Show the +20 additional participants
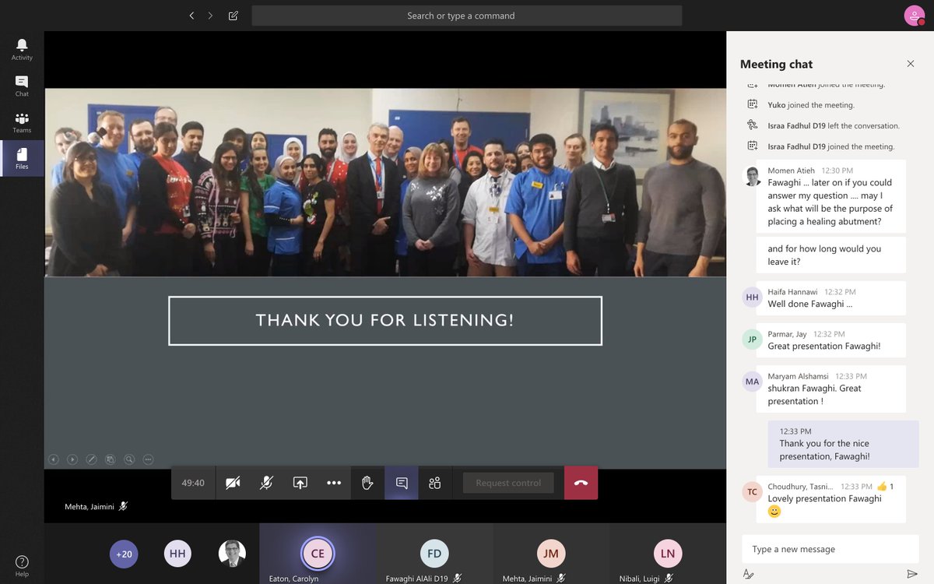This screenshot has height=584, width=934. pyautogui.click(x=124, y=554)
